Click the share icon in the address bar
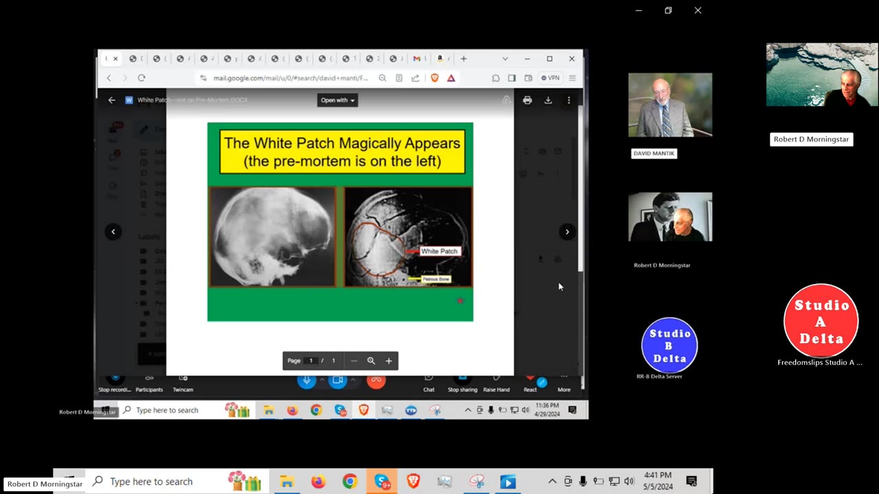The height and width of the screenshot is (494, 879). coord(415,78)
